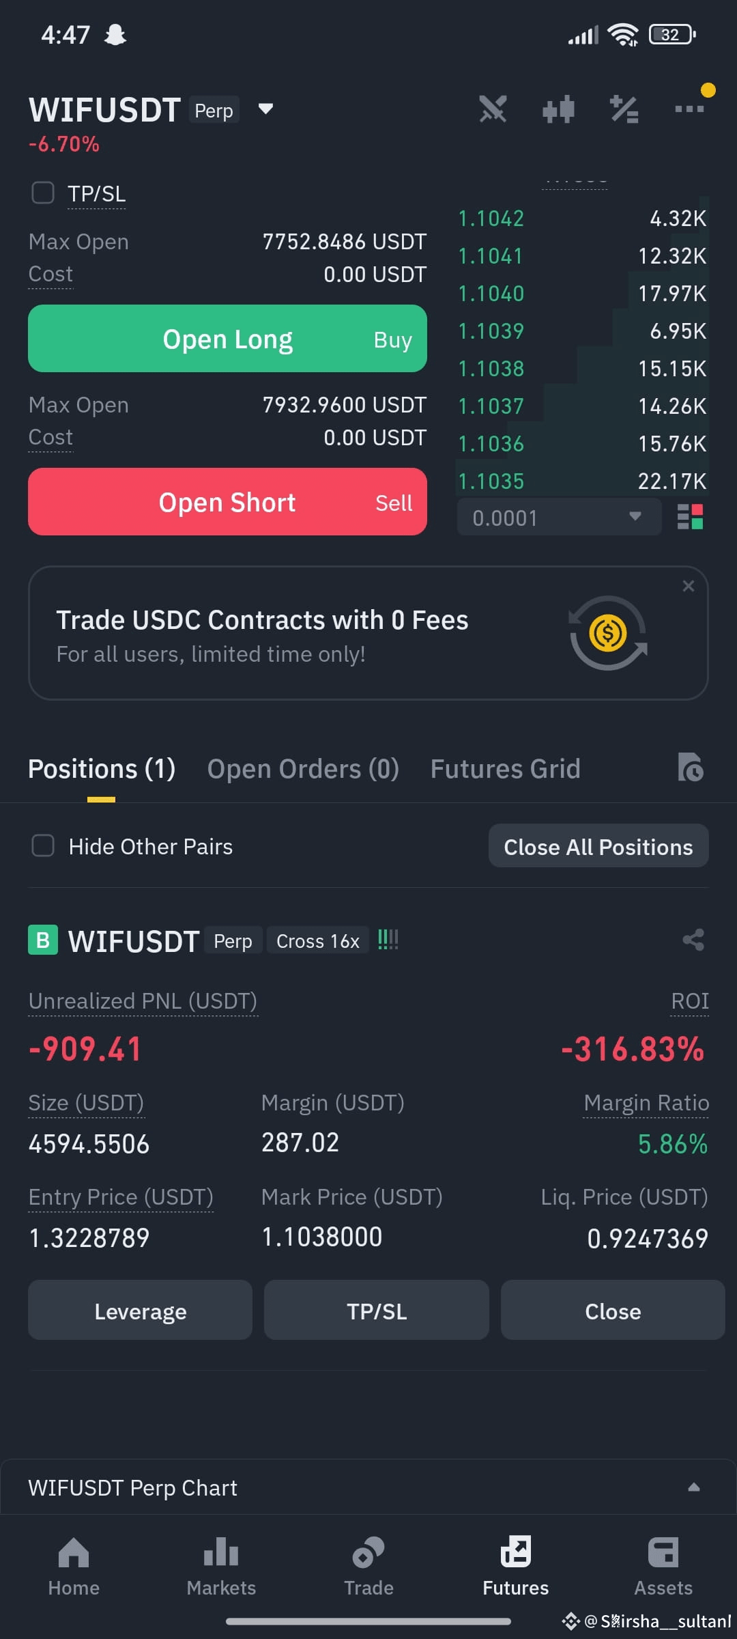Tap the Close All Positions button

coord(598,846)
